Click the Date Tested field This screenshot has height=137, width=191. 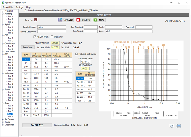(91, 31)
